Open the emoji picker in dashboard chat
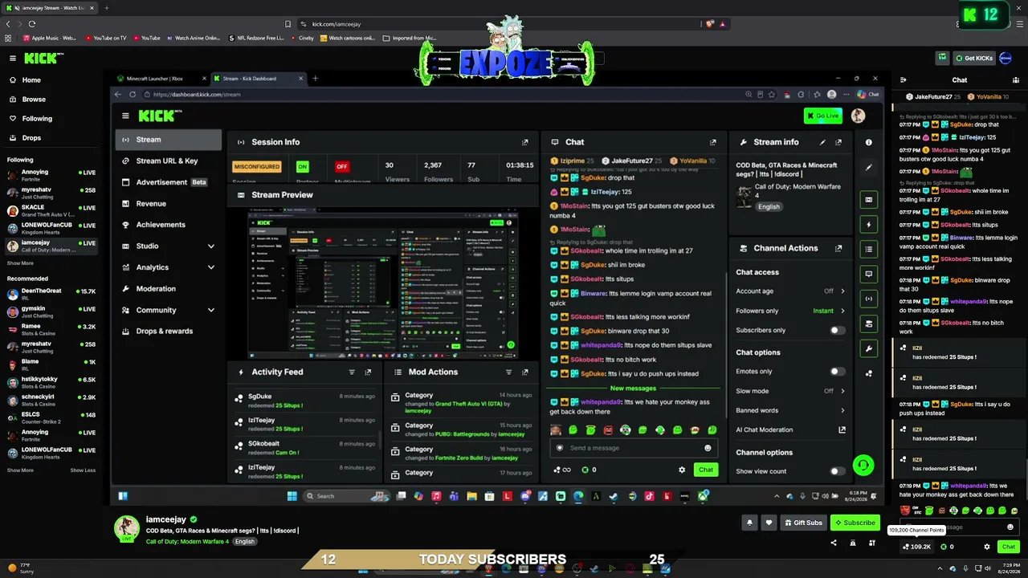1028x578 pixels. coord(708,448)
